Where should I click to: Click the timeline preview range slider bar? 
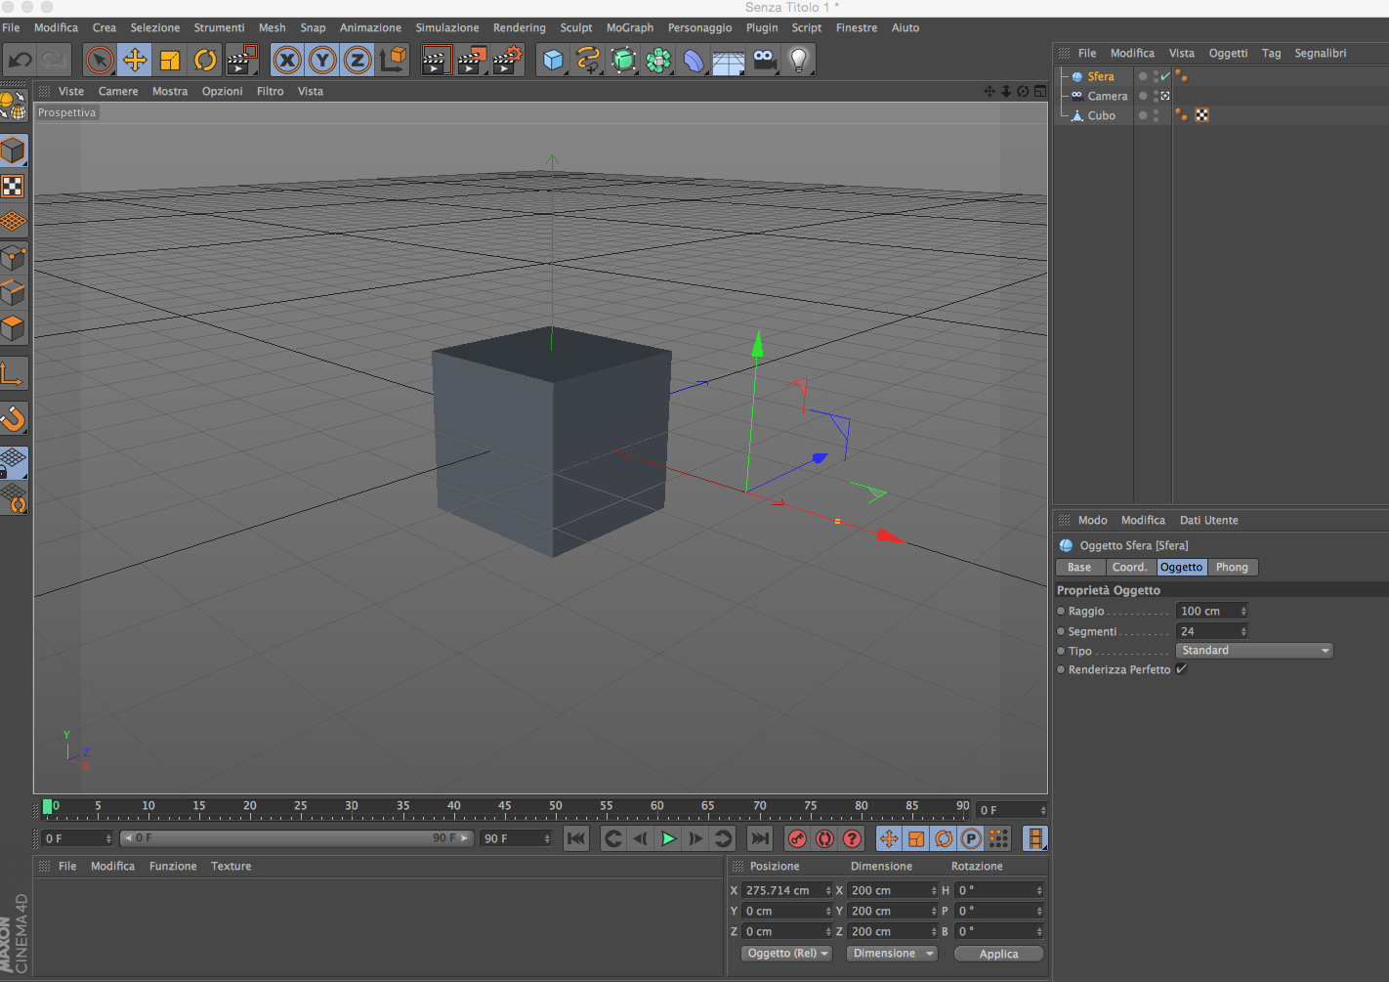point(297,838)
